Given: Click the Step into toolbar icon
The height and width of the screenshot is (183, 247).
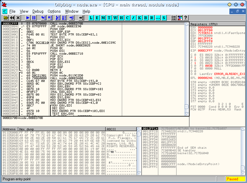Looking at the screenshot, I should [x=43, y=18].
